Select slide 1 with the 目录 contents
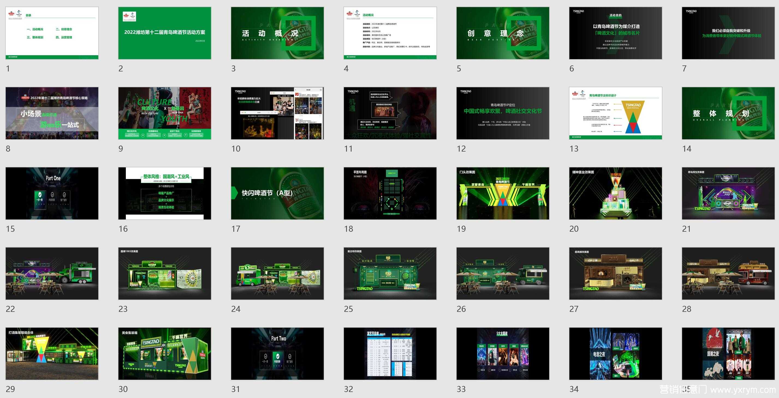This screenshot has height=398, width=779. tap(52, 33)
